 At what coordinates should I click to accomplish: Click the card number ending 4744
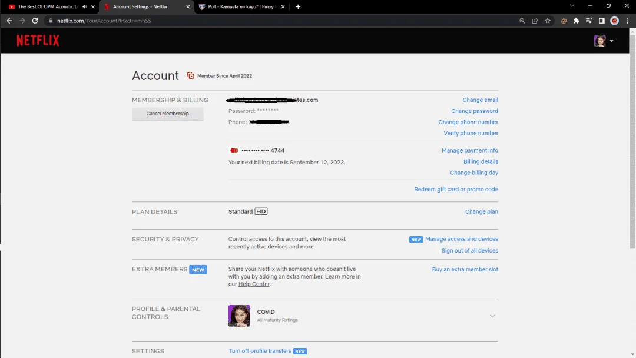pyautogui.click(x=263, y=150)
